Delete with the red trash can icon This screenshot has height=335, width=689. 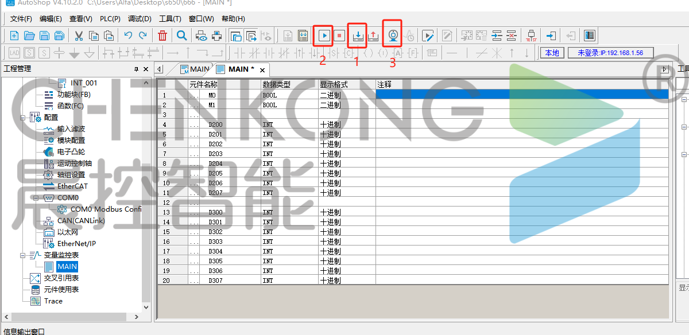(162, 36)
